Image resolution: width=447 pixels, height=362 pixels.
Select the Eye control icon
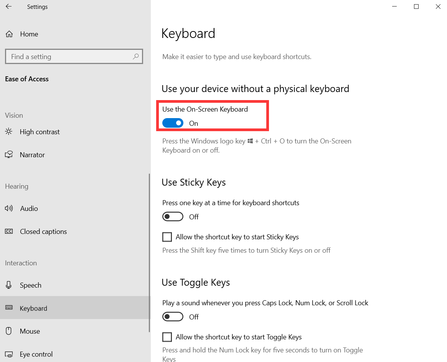tap(8, 354)
